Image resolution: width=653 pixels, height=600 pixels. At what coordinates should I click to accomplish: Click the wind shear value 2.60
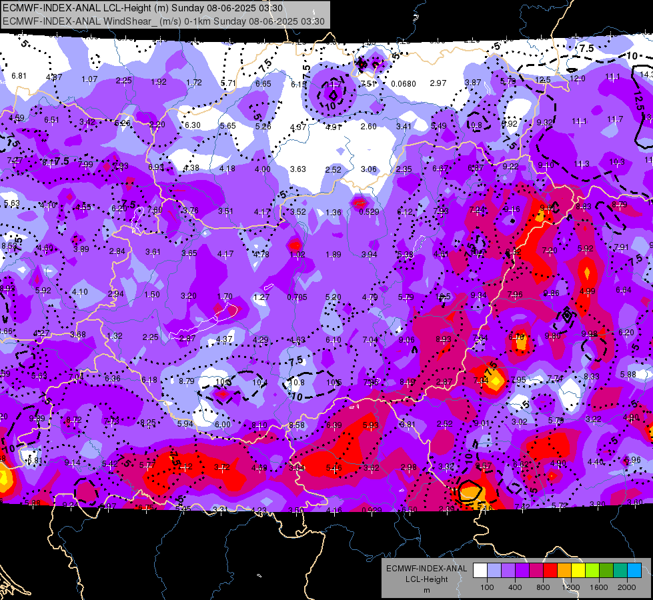[x=369, y=126]
